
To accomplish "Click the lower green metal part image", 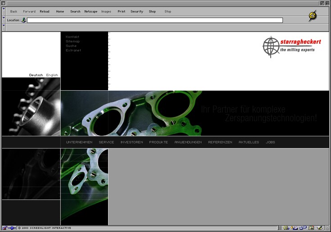I will 85,187.
